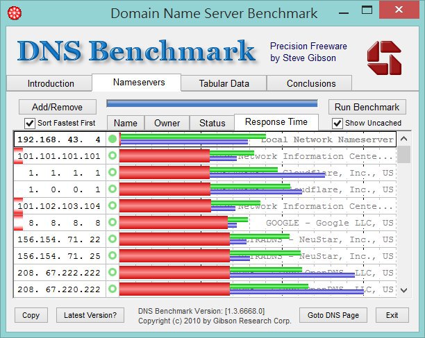Click the status ring for 101.102.103.104
425x338 pixels.
112,205
